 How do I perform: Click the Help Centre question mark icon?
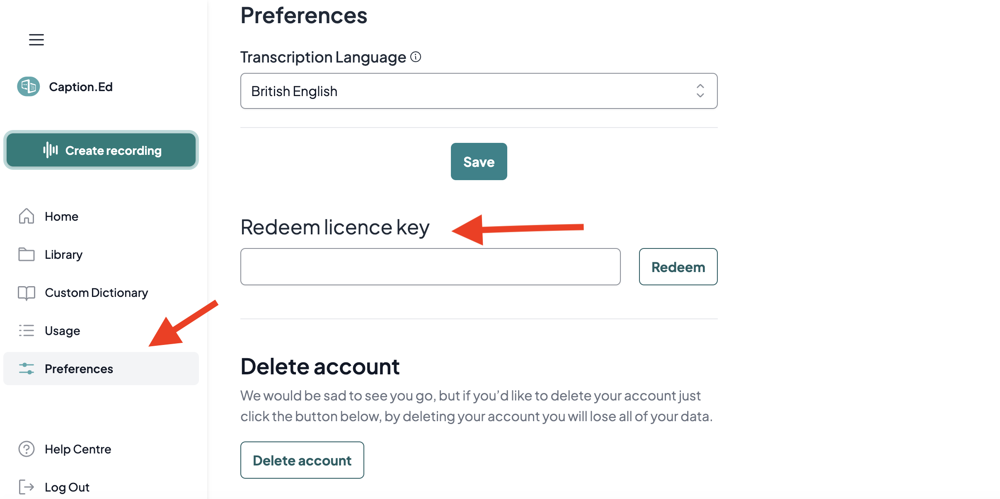point(27,449)
